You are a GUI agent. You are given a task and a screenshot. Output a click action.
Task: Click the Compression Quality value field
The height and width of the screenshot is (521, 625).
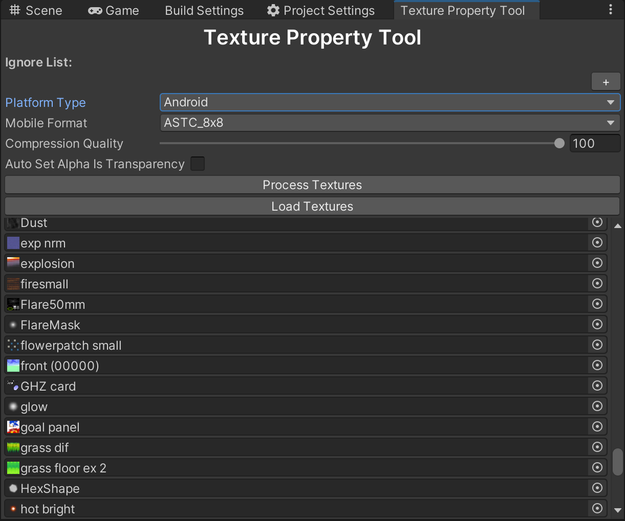click(594, 144)
